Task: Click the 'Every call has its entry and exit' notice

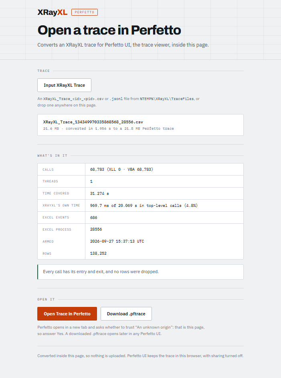Action: click(140, 272)
